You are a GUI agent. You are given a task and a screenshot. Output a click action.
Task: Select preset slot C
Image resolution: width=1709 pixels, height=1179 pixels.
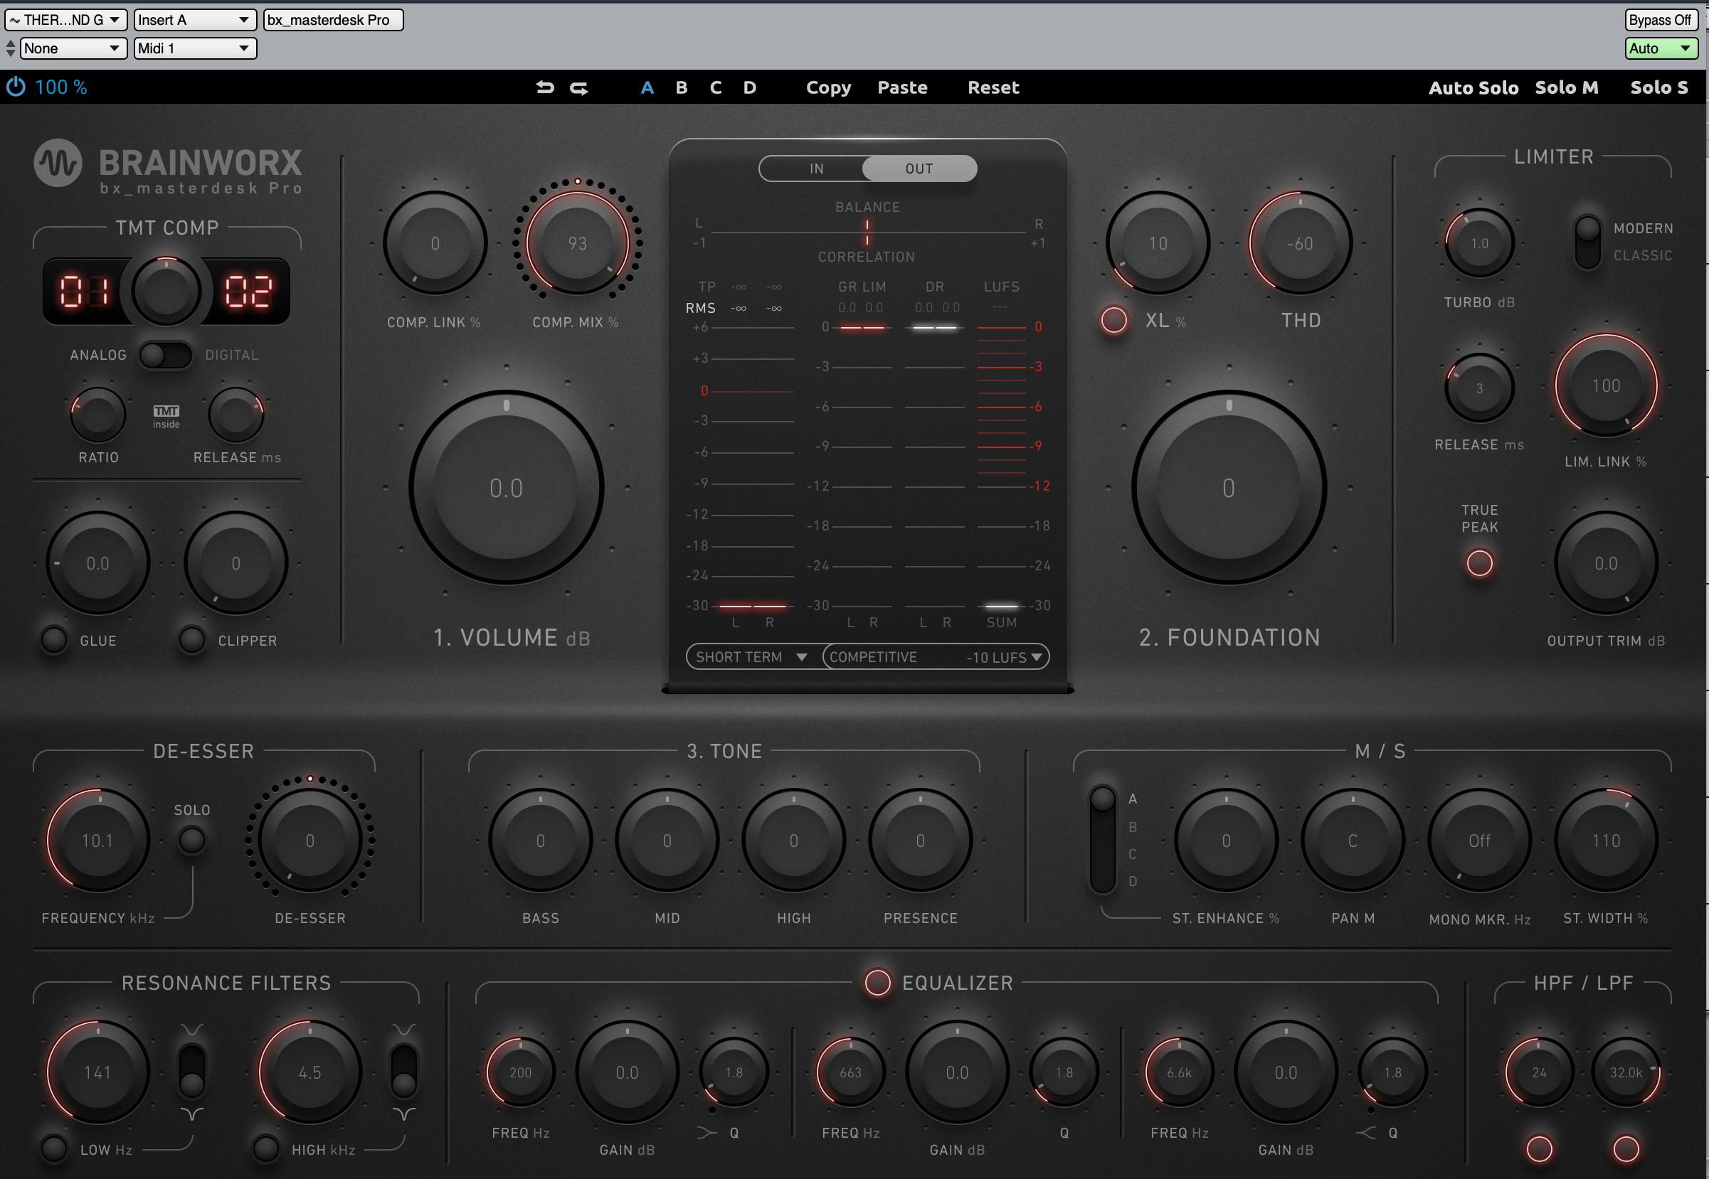[716, 88]
